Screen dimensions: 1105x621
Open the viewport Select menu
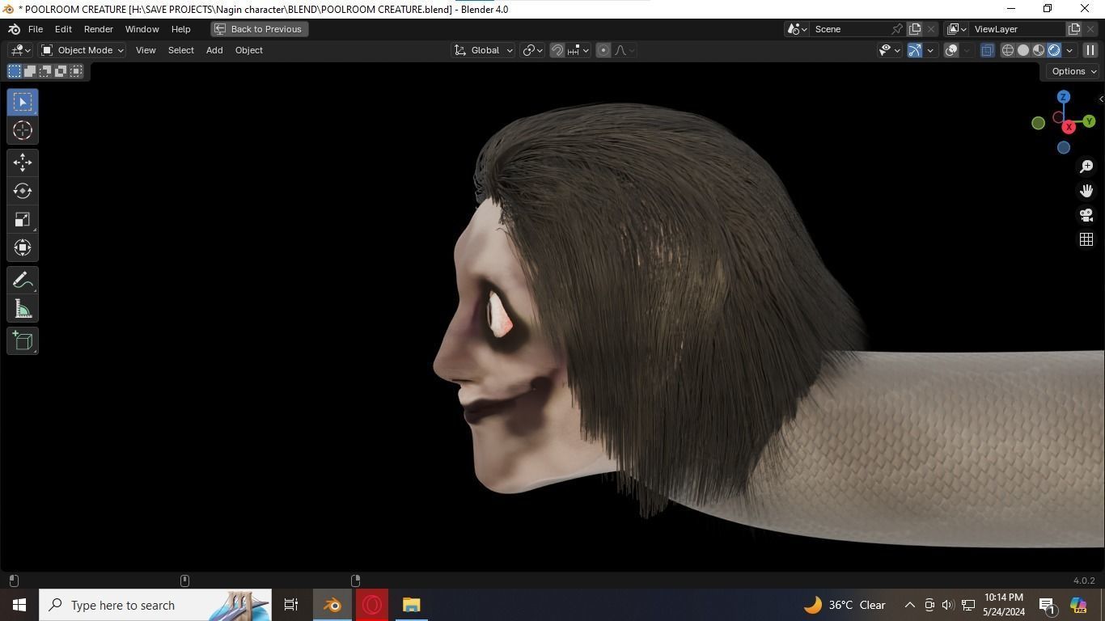[x=180, y=50]
